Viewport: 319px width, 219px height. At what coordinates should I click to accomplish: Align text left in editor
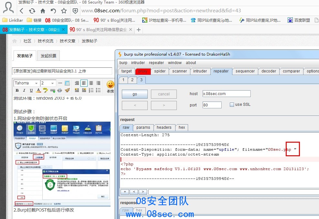click(x=84, y=83)
